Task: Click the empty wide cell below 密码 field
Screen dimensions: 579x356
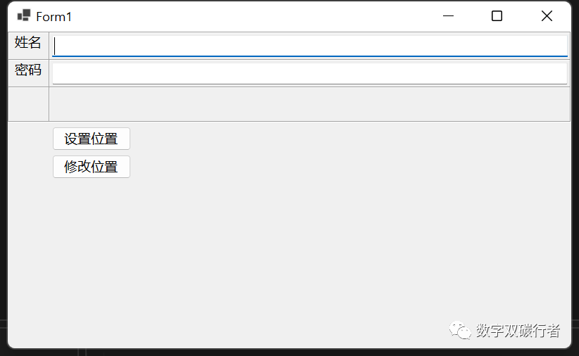Action: tap(310, 104)
